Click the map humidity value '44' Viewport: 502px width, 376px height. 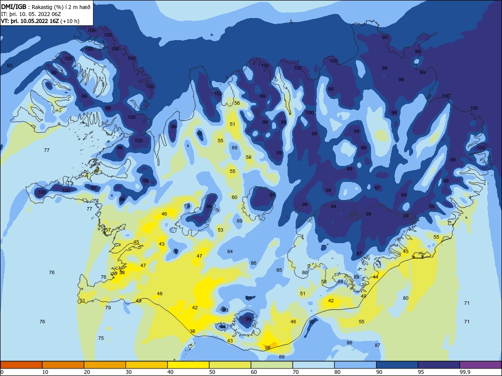click(375, 277)
